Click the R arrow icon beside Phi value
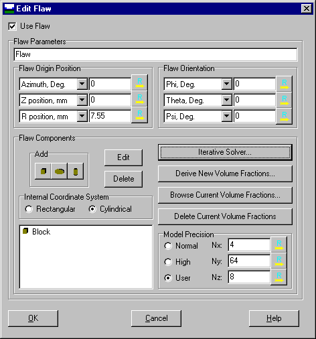The image size is (316, 339). (284, 84)
